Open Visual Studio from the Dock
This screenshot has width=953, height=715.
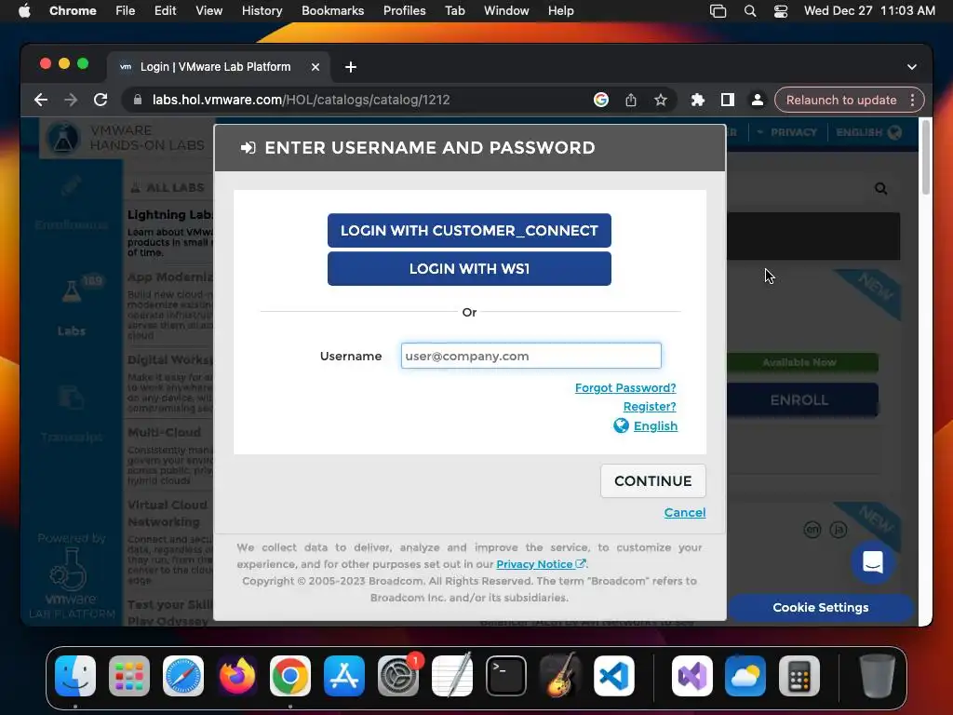pos(691,676)
